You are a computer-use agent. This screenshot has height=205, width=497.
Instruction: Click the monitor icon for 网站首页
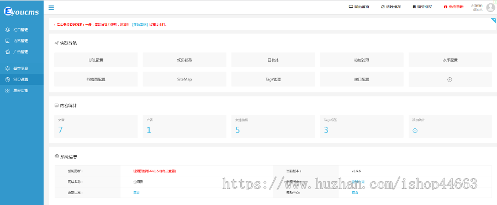point(351,7)
